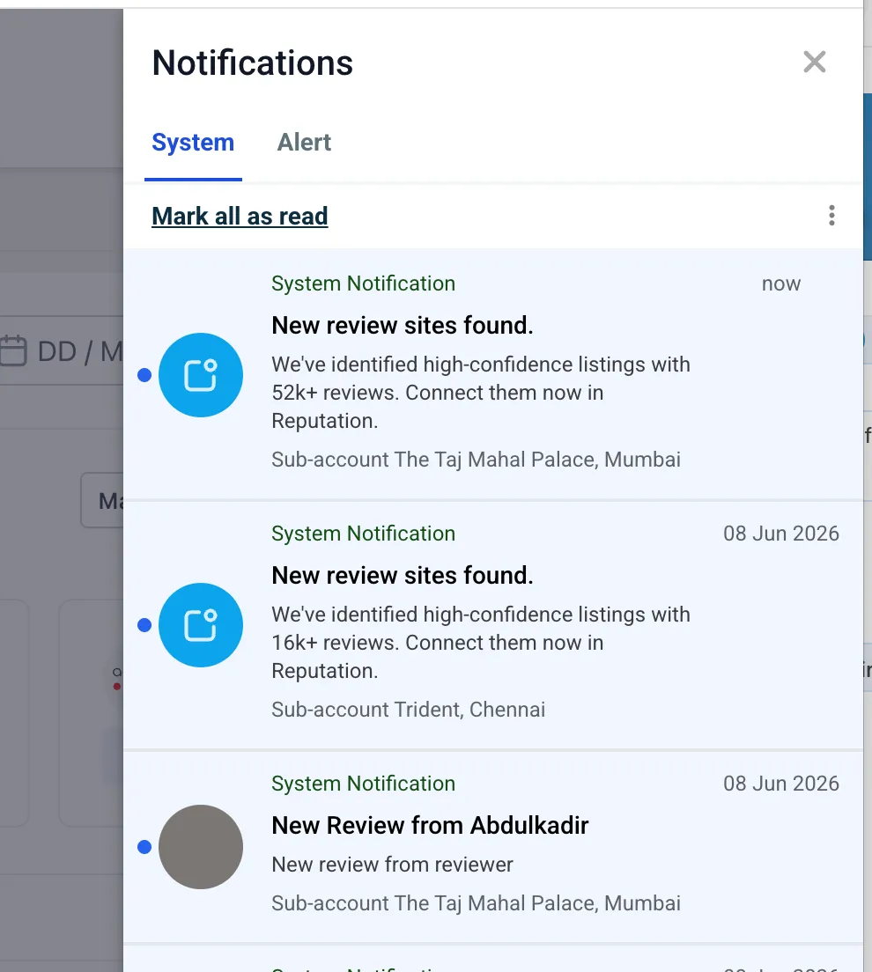Switch to the Alert tab
This screenshot has width=872, height=972.
(304, 143)
